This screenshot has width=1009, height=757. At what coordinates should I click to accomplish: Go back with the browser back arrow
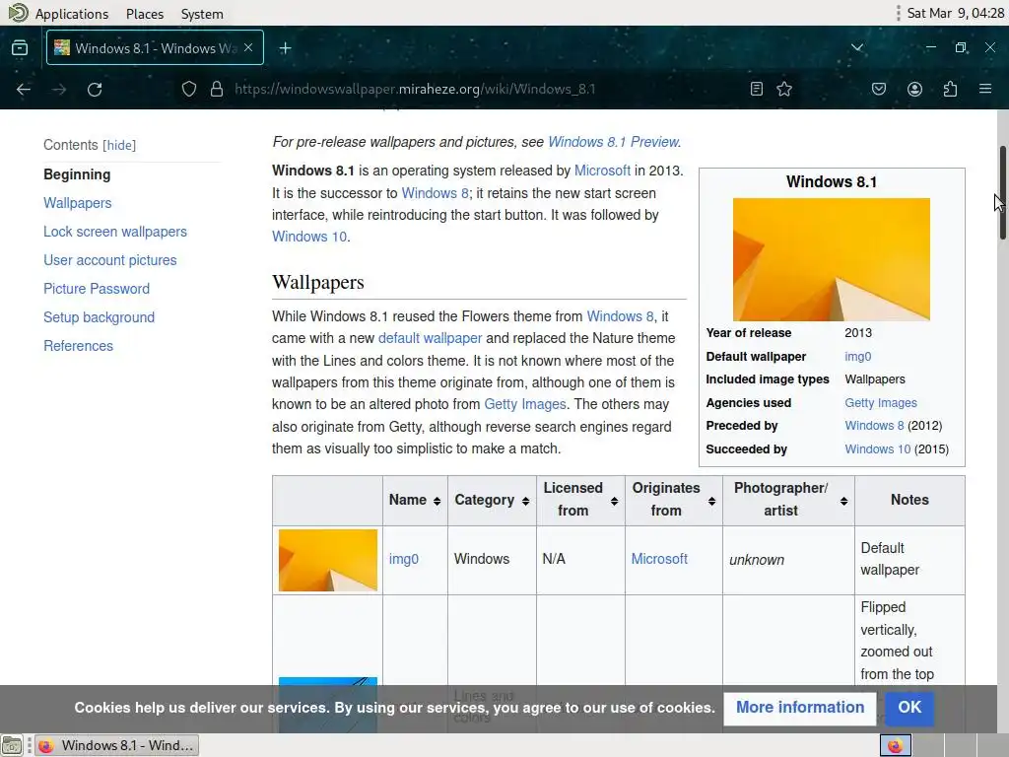24,89
